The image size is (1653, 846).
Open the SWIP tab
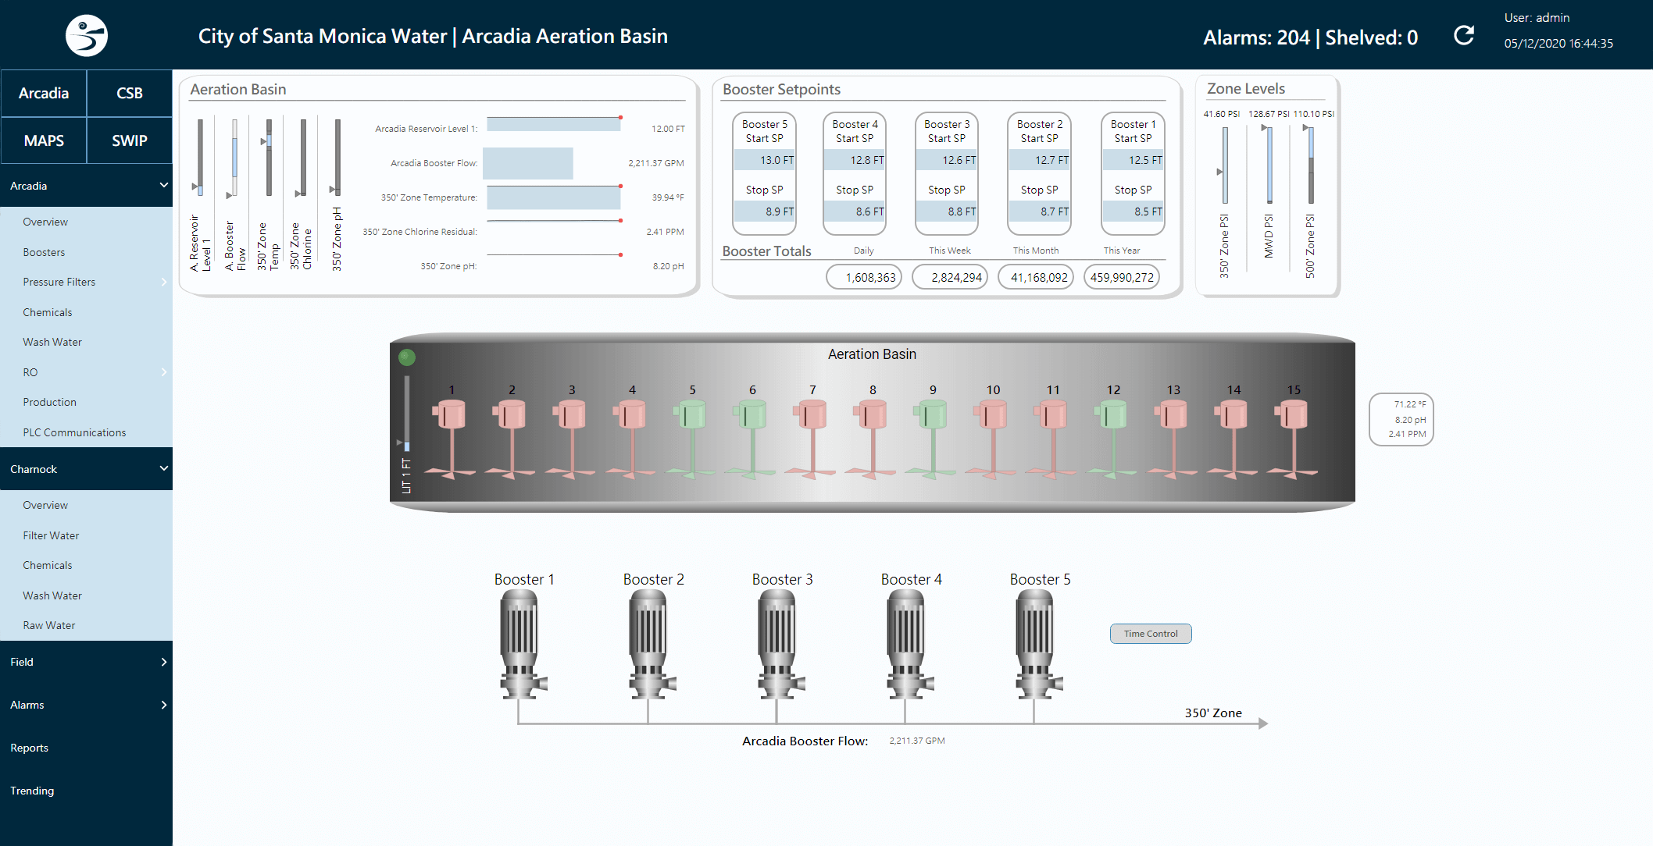coord(130,141)
